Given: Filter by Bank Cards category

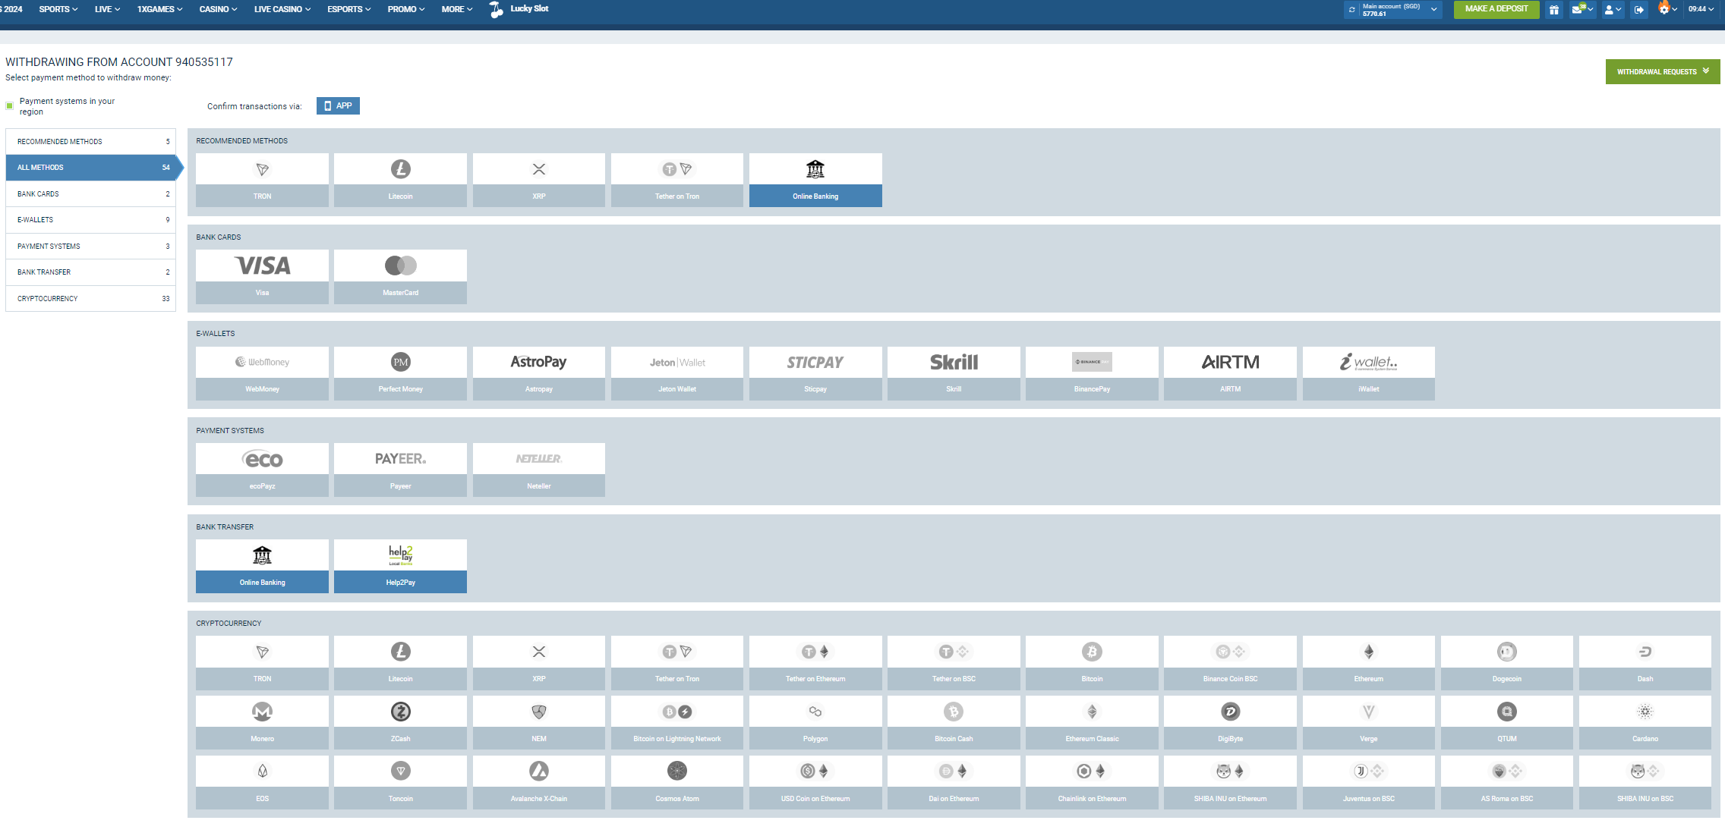Looking at the screenshot, I should tap(90, 194).
